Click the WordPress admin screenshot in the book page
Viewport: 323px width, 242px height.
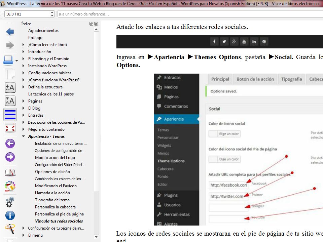click(x=238, y=149)
